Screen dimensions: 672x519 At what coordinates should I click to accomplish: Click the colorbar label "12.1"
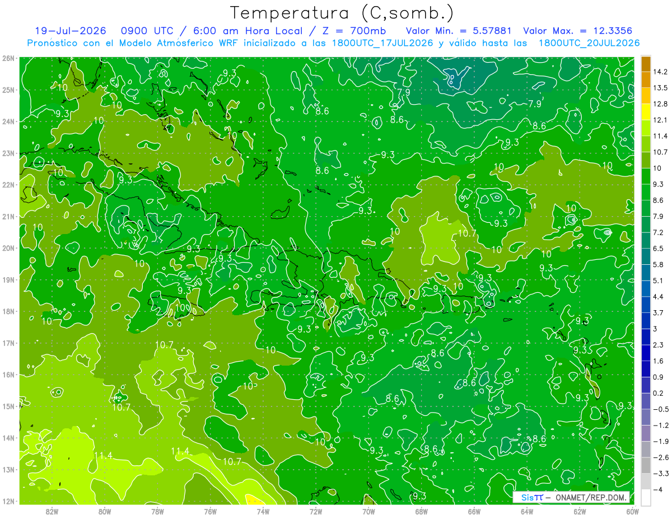[x=660, y=120]
